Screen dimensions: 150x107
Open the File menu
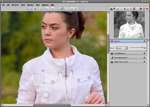click(x=3, y=5)
